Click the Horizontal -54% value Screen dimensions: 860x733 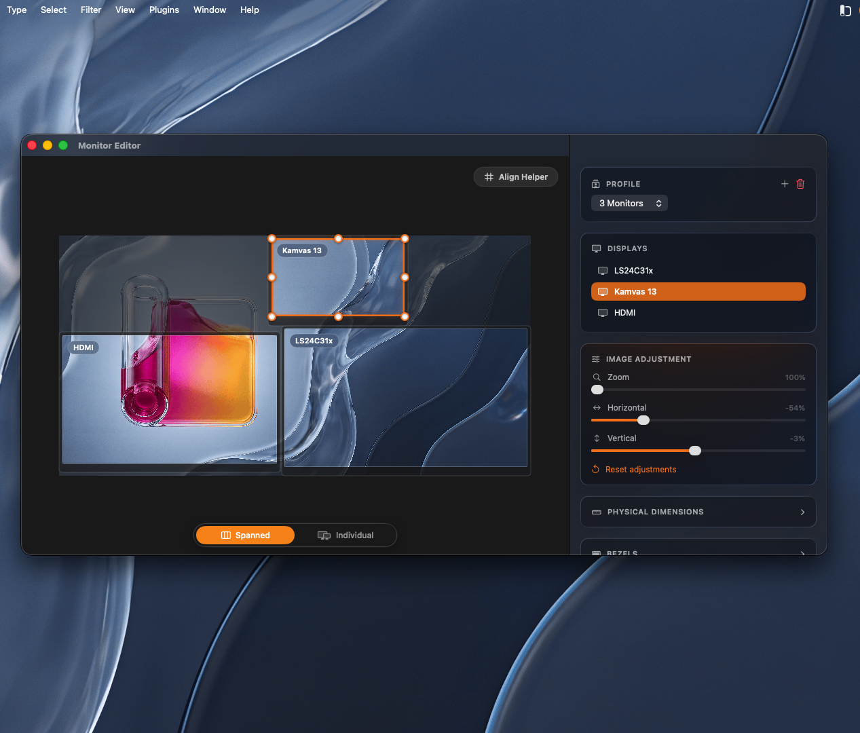(x=795, y=408)
